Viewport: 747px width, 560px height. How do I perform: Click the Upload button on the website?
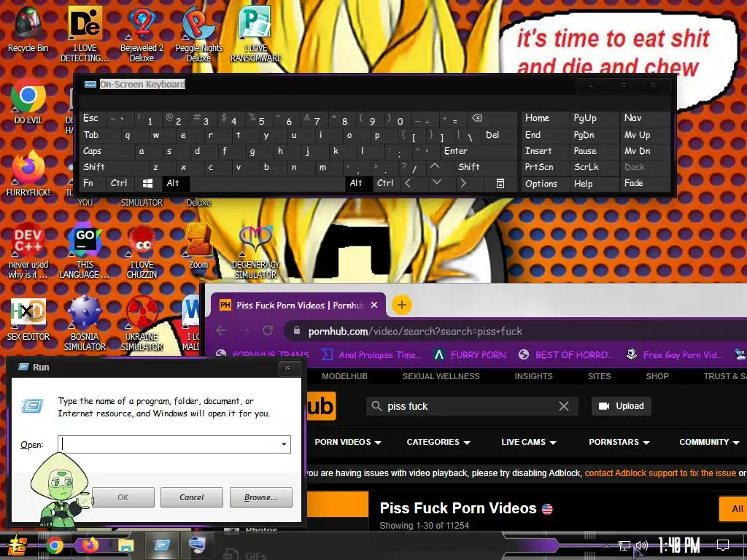click(x=622, y=406)
